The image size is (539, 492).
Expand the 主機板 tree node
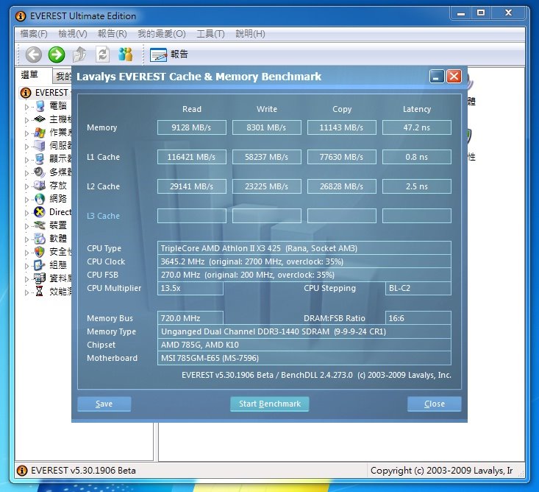[26, 120]
